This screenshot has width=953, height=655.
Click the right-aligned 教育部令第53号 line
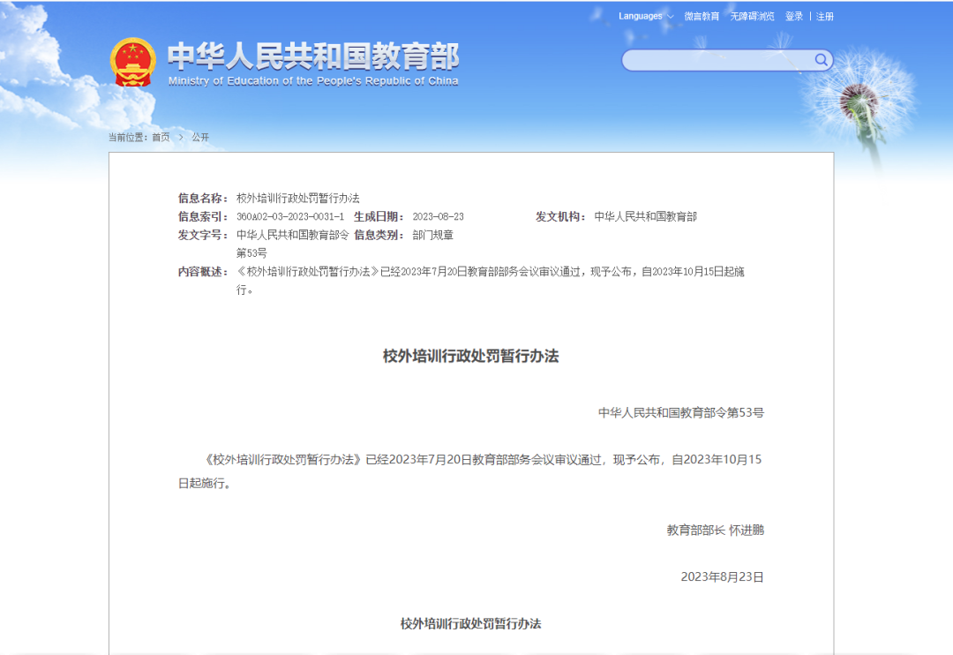click(680, 412)
